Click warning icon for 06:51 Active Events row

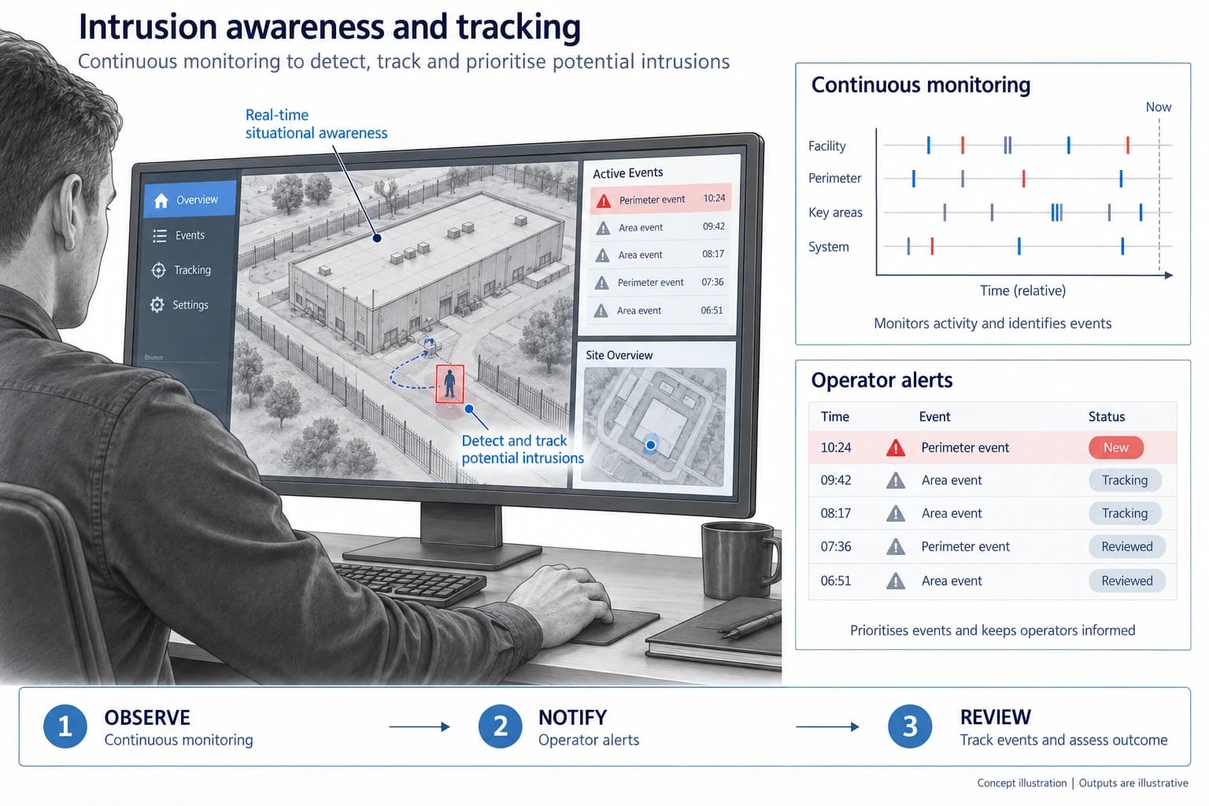point(601,311)
